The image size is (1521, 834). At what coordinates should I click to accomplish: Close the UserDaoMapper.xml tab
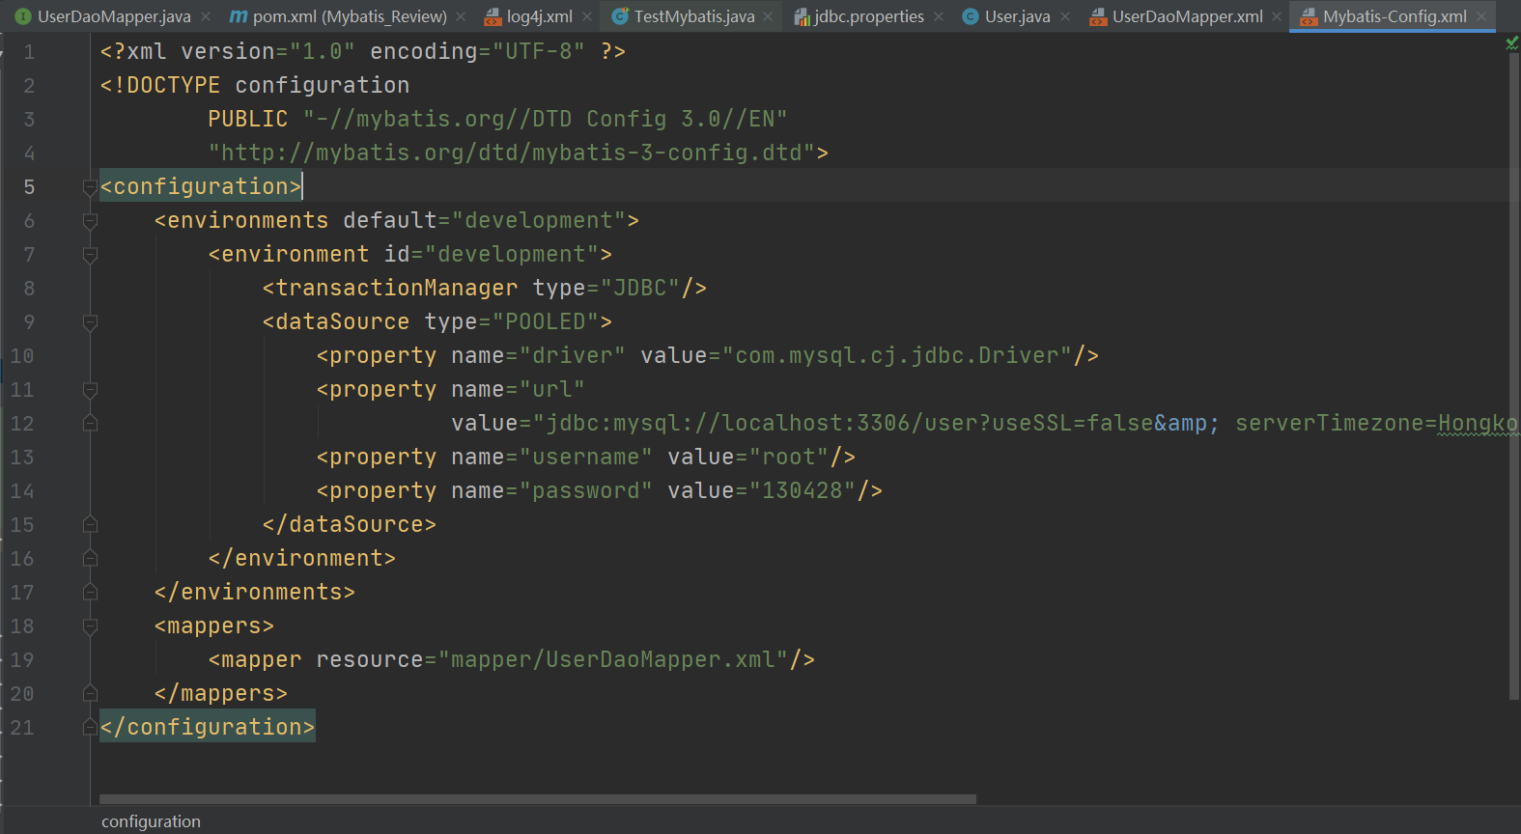(x=1277, y=16)
